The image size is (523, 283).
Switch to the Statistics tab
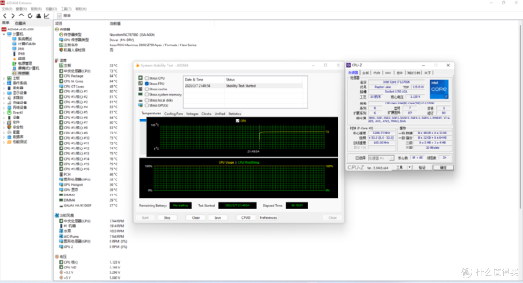coord(234,114)
